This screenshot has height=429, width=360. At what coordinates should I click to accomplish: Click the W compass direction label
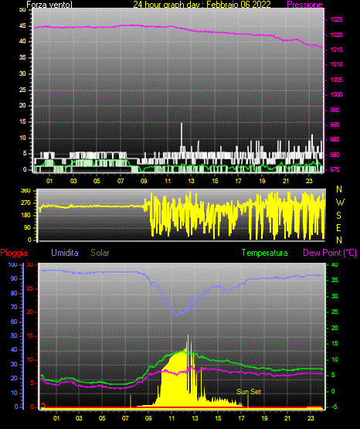pos(340,203)
